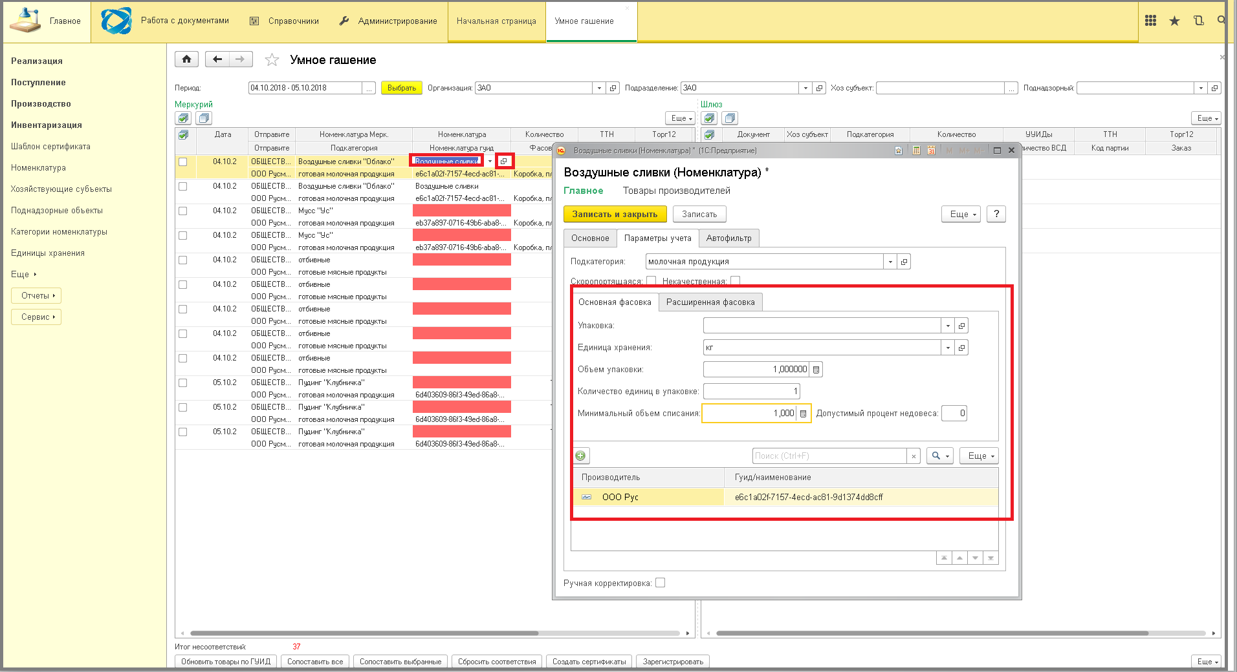Expand the Подкатегория dropdown list

point(890,262)
